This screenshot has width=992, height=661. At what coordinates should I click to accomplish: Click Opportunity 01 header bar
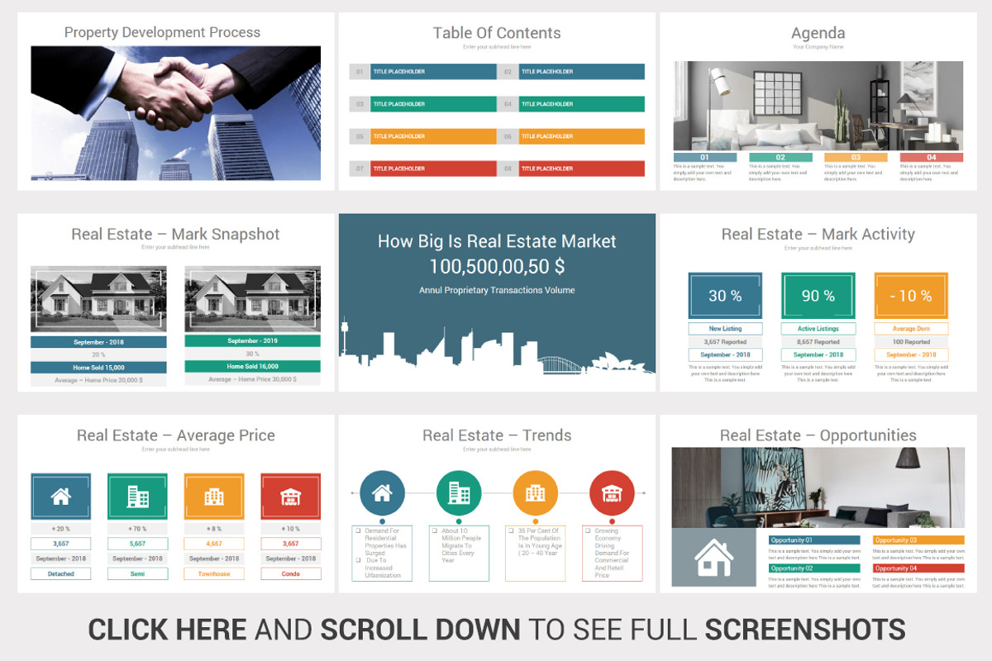814,540
